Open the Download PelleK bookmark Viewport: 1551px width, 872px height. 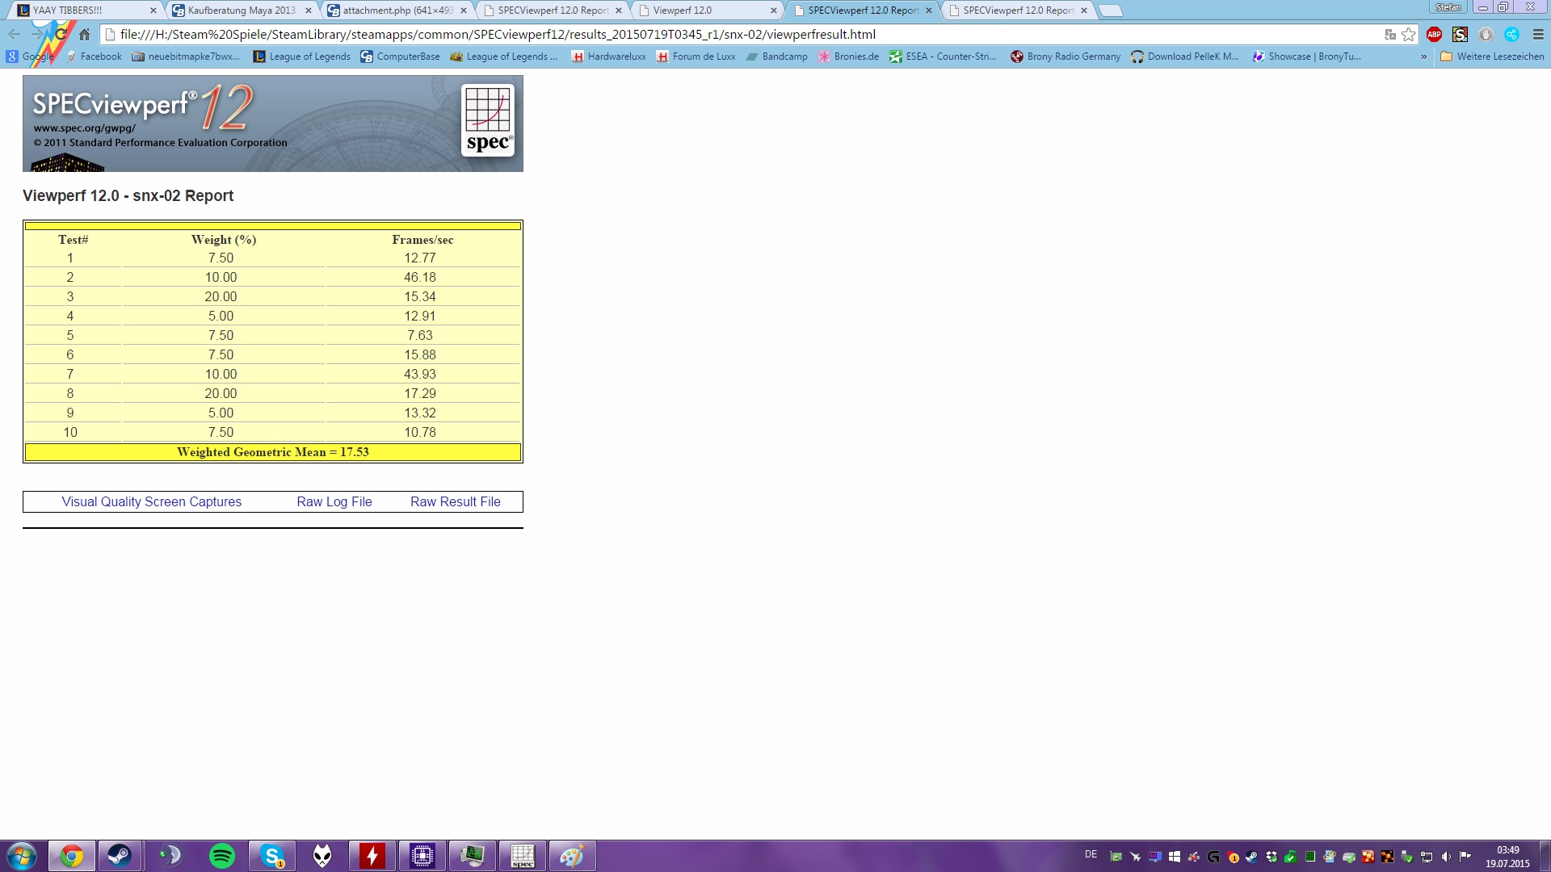pos(1185,57)
